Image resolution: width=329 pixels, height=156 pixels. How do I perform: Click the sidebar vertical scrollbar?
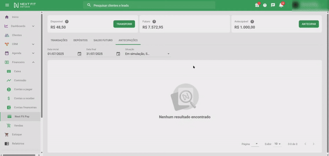point(42,66)
